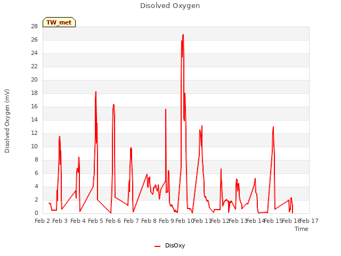Click the 14 y-axis tick value

(34, 119)
